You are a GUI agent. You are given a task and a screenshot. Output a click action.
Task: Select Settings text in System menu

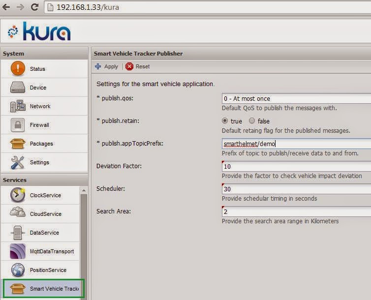coord(39,162)
